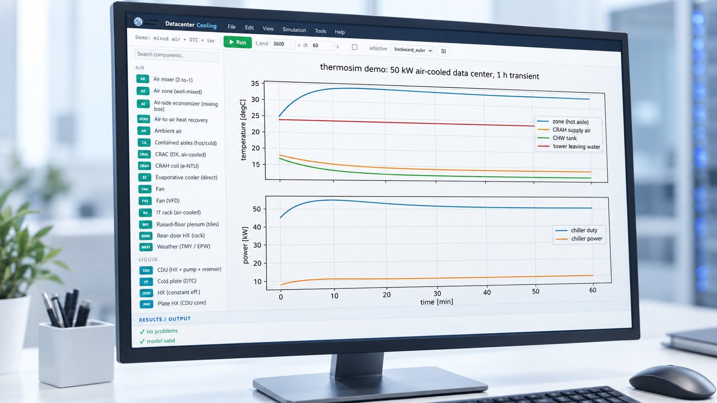Open the File menu
The width and height of the screenshot is (717, 403).
[232, 27]
